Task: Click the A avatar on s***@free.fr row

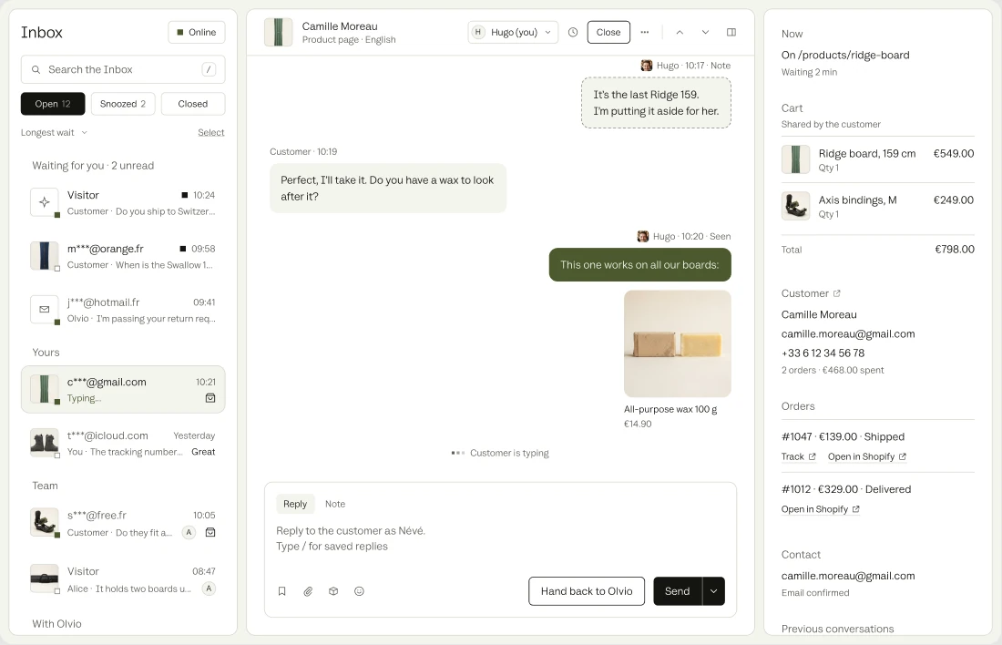Action: [189, 532]
